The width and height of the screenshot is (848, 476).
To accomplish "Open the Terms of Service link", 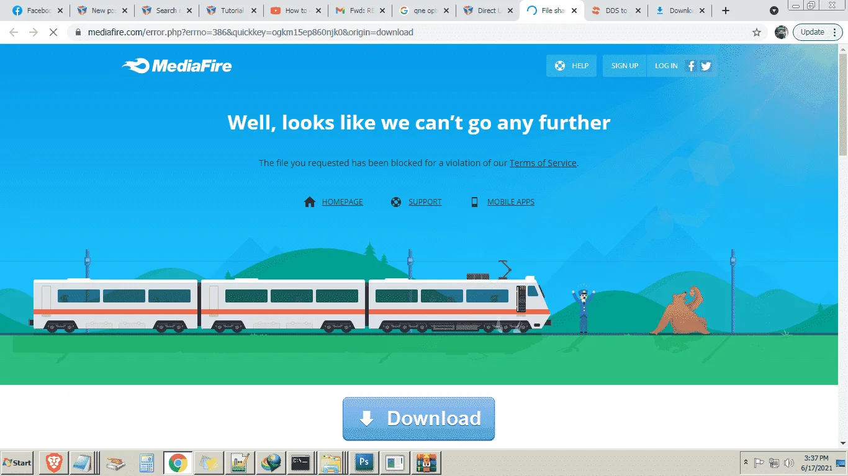I will click(543, 163).
